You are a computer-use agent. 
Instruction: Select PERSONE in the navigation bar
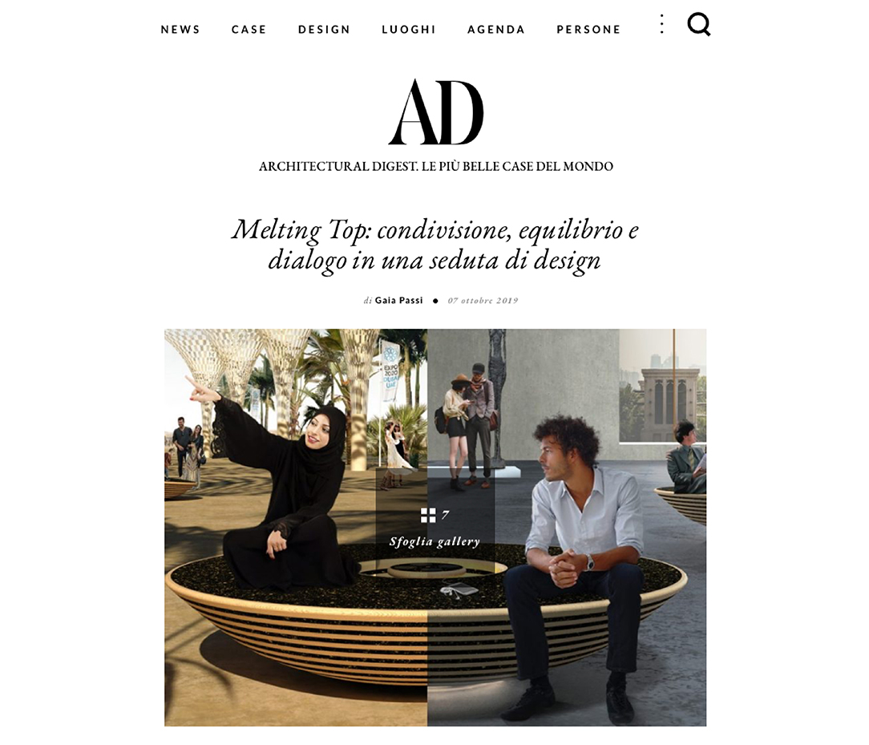pyautogui.click(x=588, y=30)
